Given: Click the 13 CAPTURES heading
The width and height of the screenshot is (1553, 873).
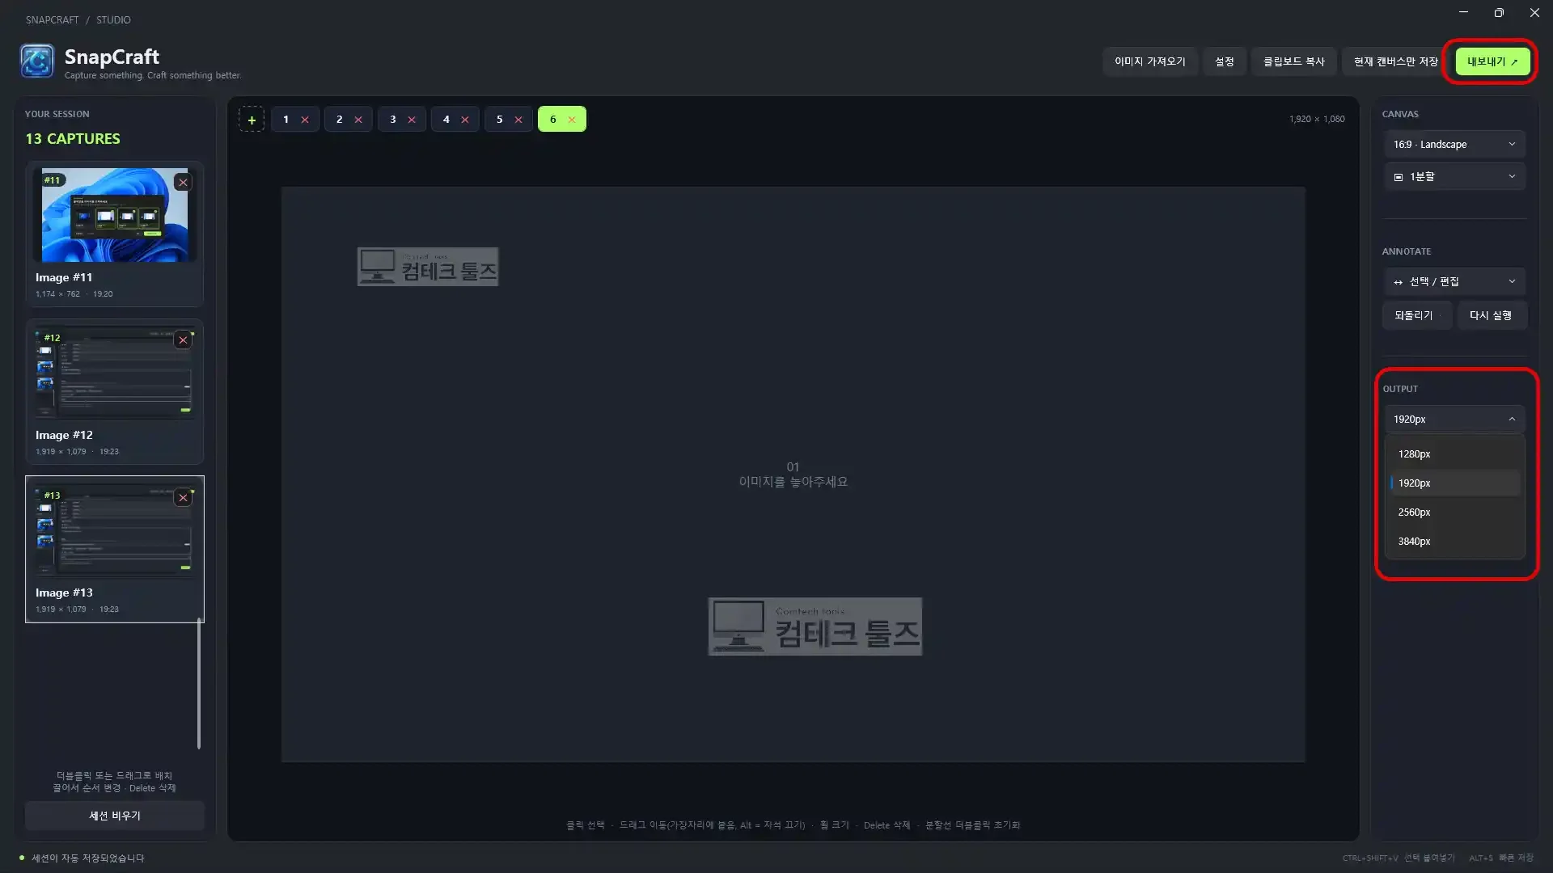Looking at the screenshot, I should pos(73,139).
